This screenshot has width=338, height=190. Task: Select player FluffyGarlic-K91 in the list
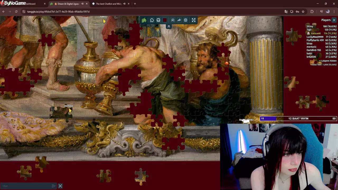pyautogui.click(x=321, y=40)
